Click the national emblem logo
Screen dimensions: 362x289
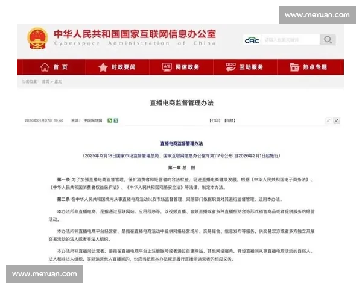click(37, 39)
